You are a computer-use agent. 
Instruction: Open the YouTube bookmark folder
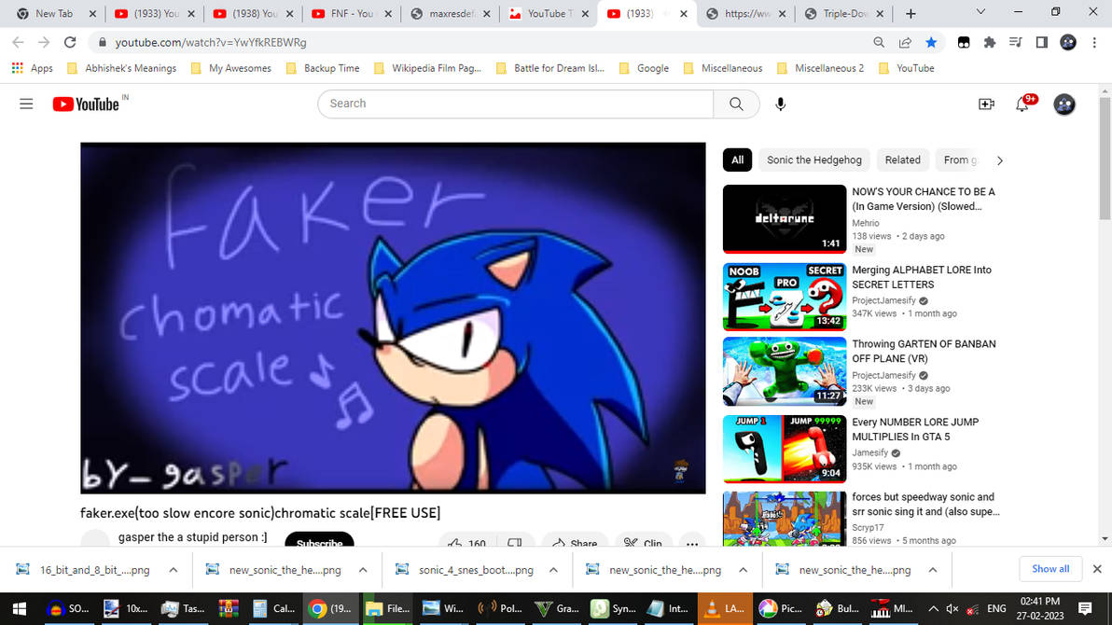[907, 68]
